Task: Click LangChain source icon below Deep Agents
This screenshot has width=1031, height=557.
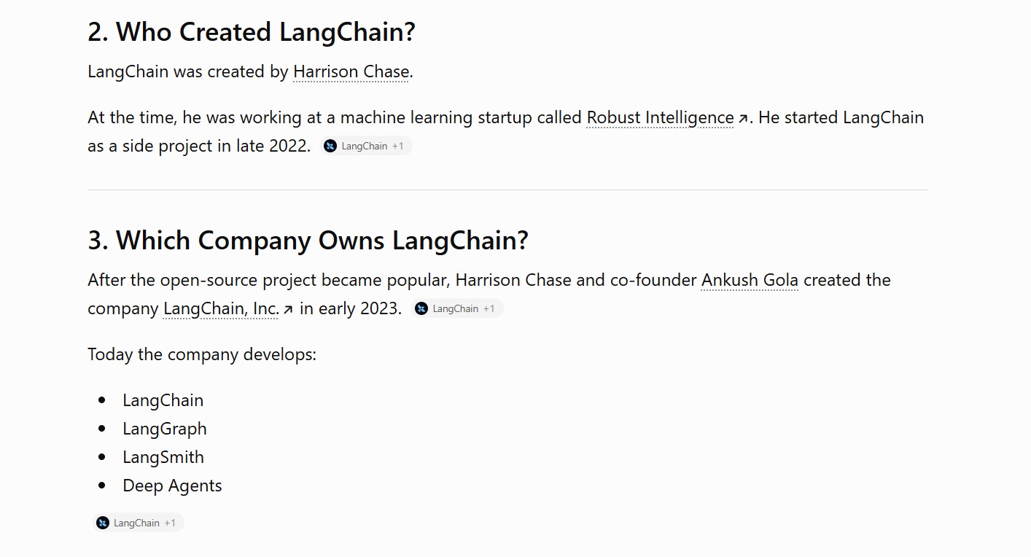Action: 103,523
